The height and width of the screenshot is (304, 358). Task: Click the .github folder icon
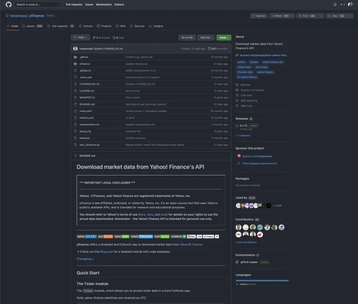pyautogui.click(x=75, y=57)
